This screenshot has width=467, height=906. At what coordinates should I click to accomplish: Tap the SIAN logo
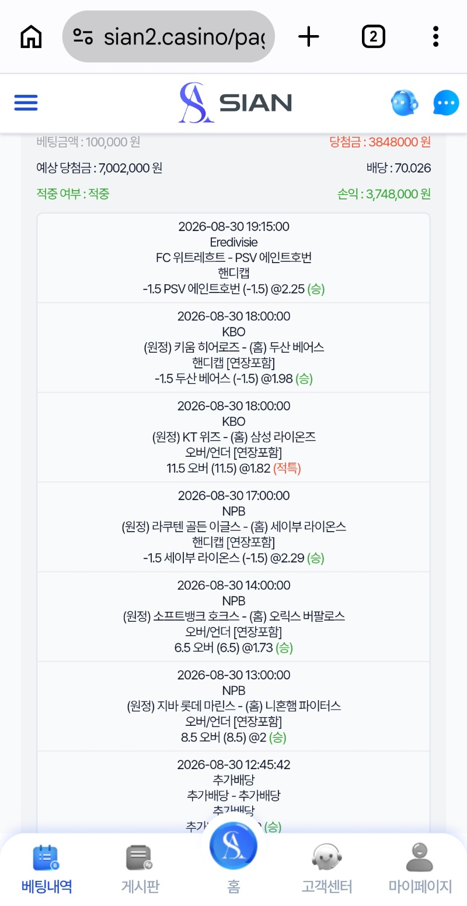(x=235, y=103)
